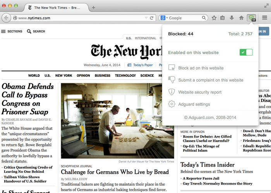271x193 pixels.
Task: Read Obama Defends Call to Bypass Congress headline
Action: coord(27,99)
